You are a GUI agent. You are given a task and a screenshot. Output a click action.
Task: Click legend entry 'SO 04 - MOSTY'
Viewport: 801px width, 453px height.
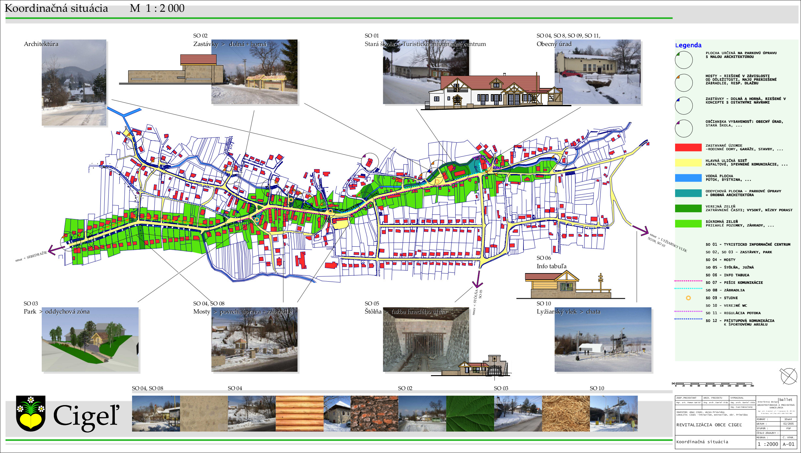click(720, 260)
